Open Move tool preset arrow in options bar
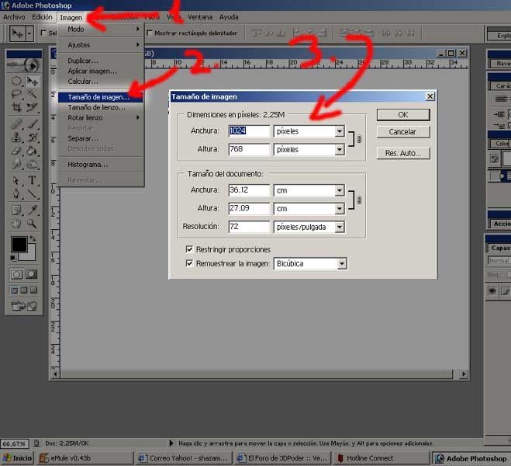Image resolution: width=511 pixels, height=466 pixels. [x=29, y=33]
